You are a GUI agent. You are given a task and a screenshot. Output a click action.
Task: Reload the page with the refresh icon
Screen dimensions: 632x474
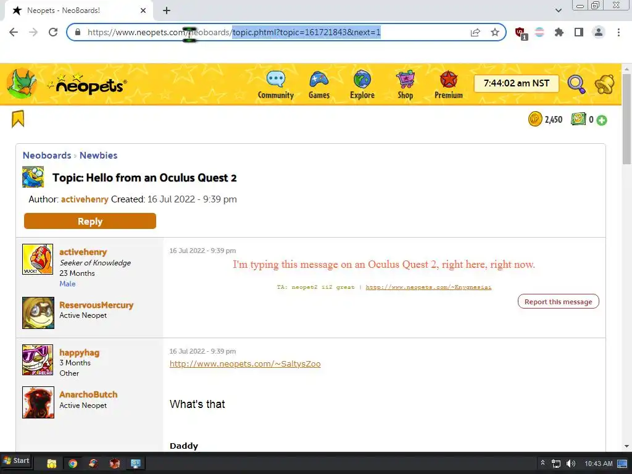point(53,32)
